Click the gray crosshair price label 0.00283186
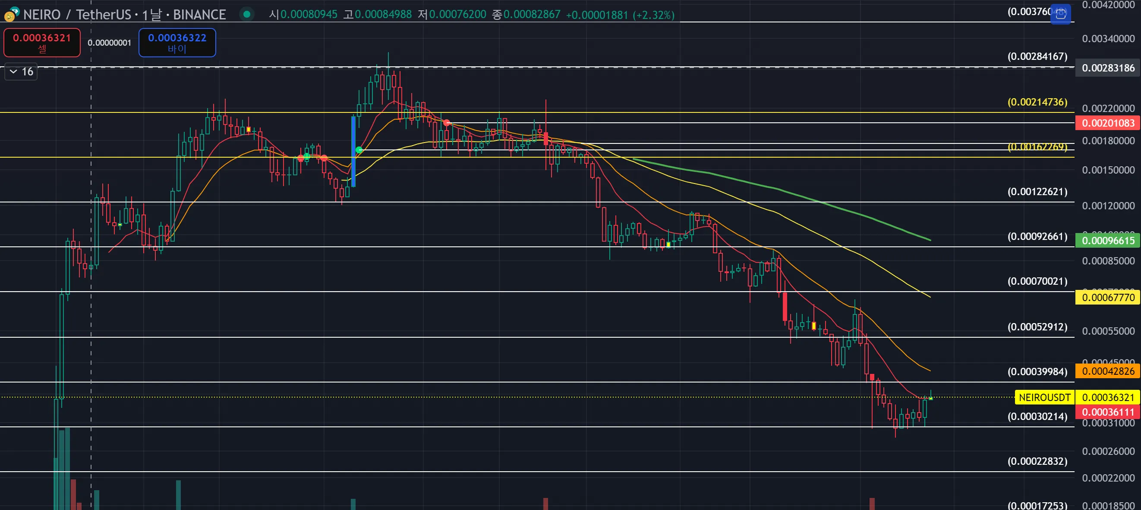Image resolution: width=1141 pixels, height=510 pixels. [x=1108, y=68]
